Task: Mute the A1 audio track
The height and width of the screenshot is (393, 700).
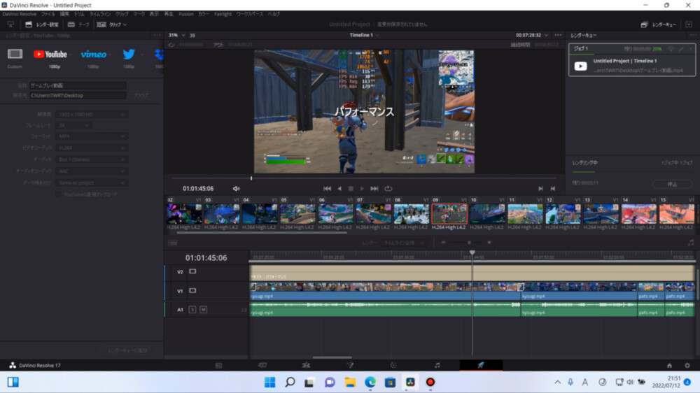Action: click(203, 310)
